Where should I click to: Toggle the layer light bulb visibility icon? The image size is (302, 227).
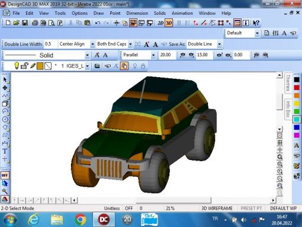pyautogui.click(x=17, y=66)
